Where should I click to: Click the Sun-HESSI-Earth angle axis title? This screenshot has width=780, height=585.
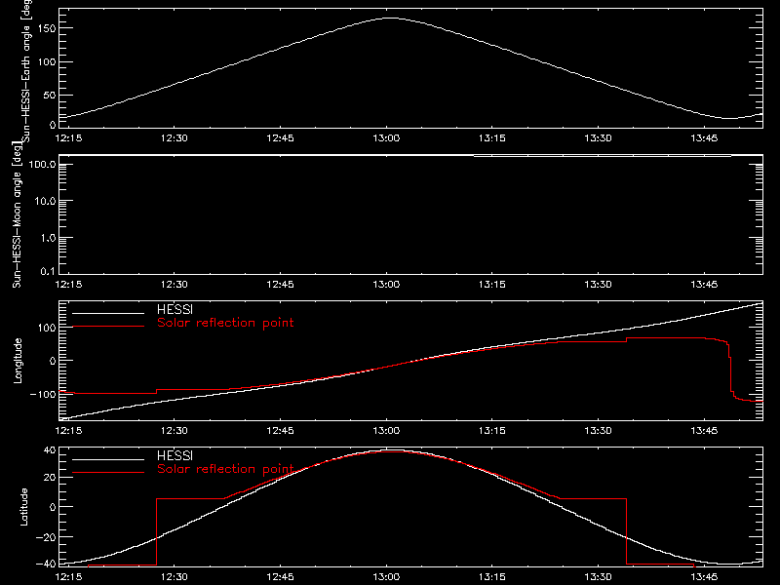tap(26, 69)
